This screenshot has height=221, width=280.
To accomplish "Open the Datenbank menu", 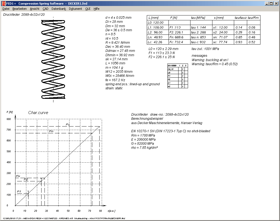I will tap(59, 9).
